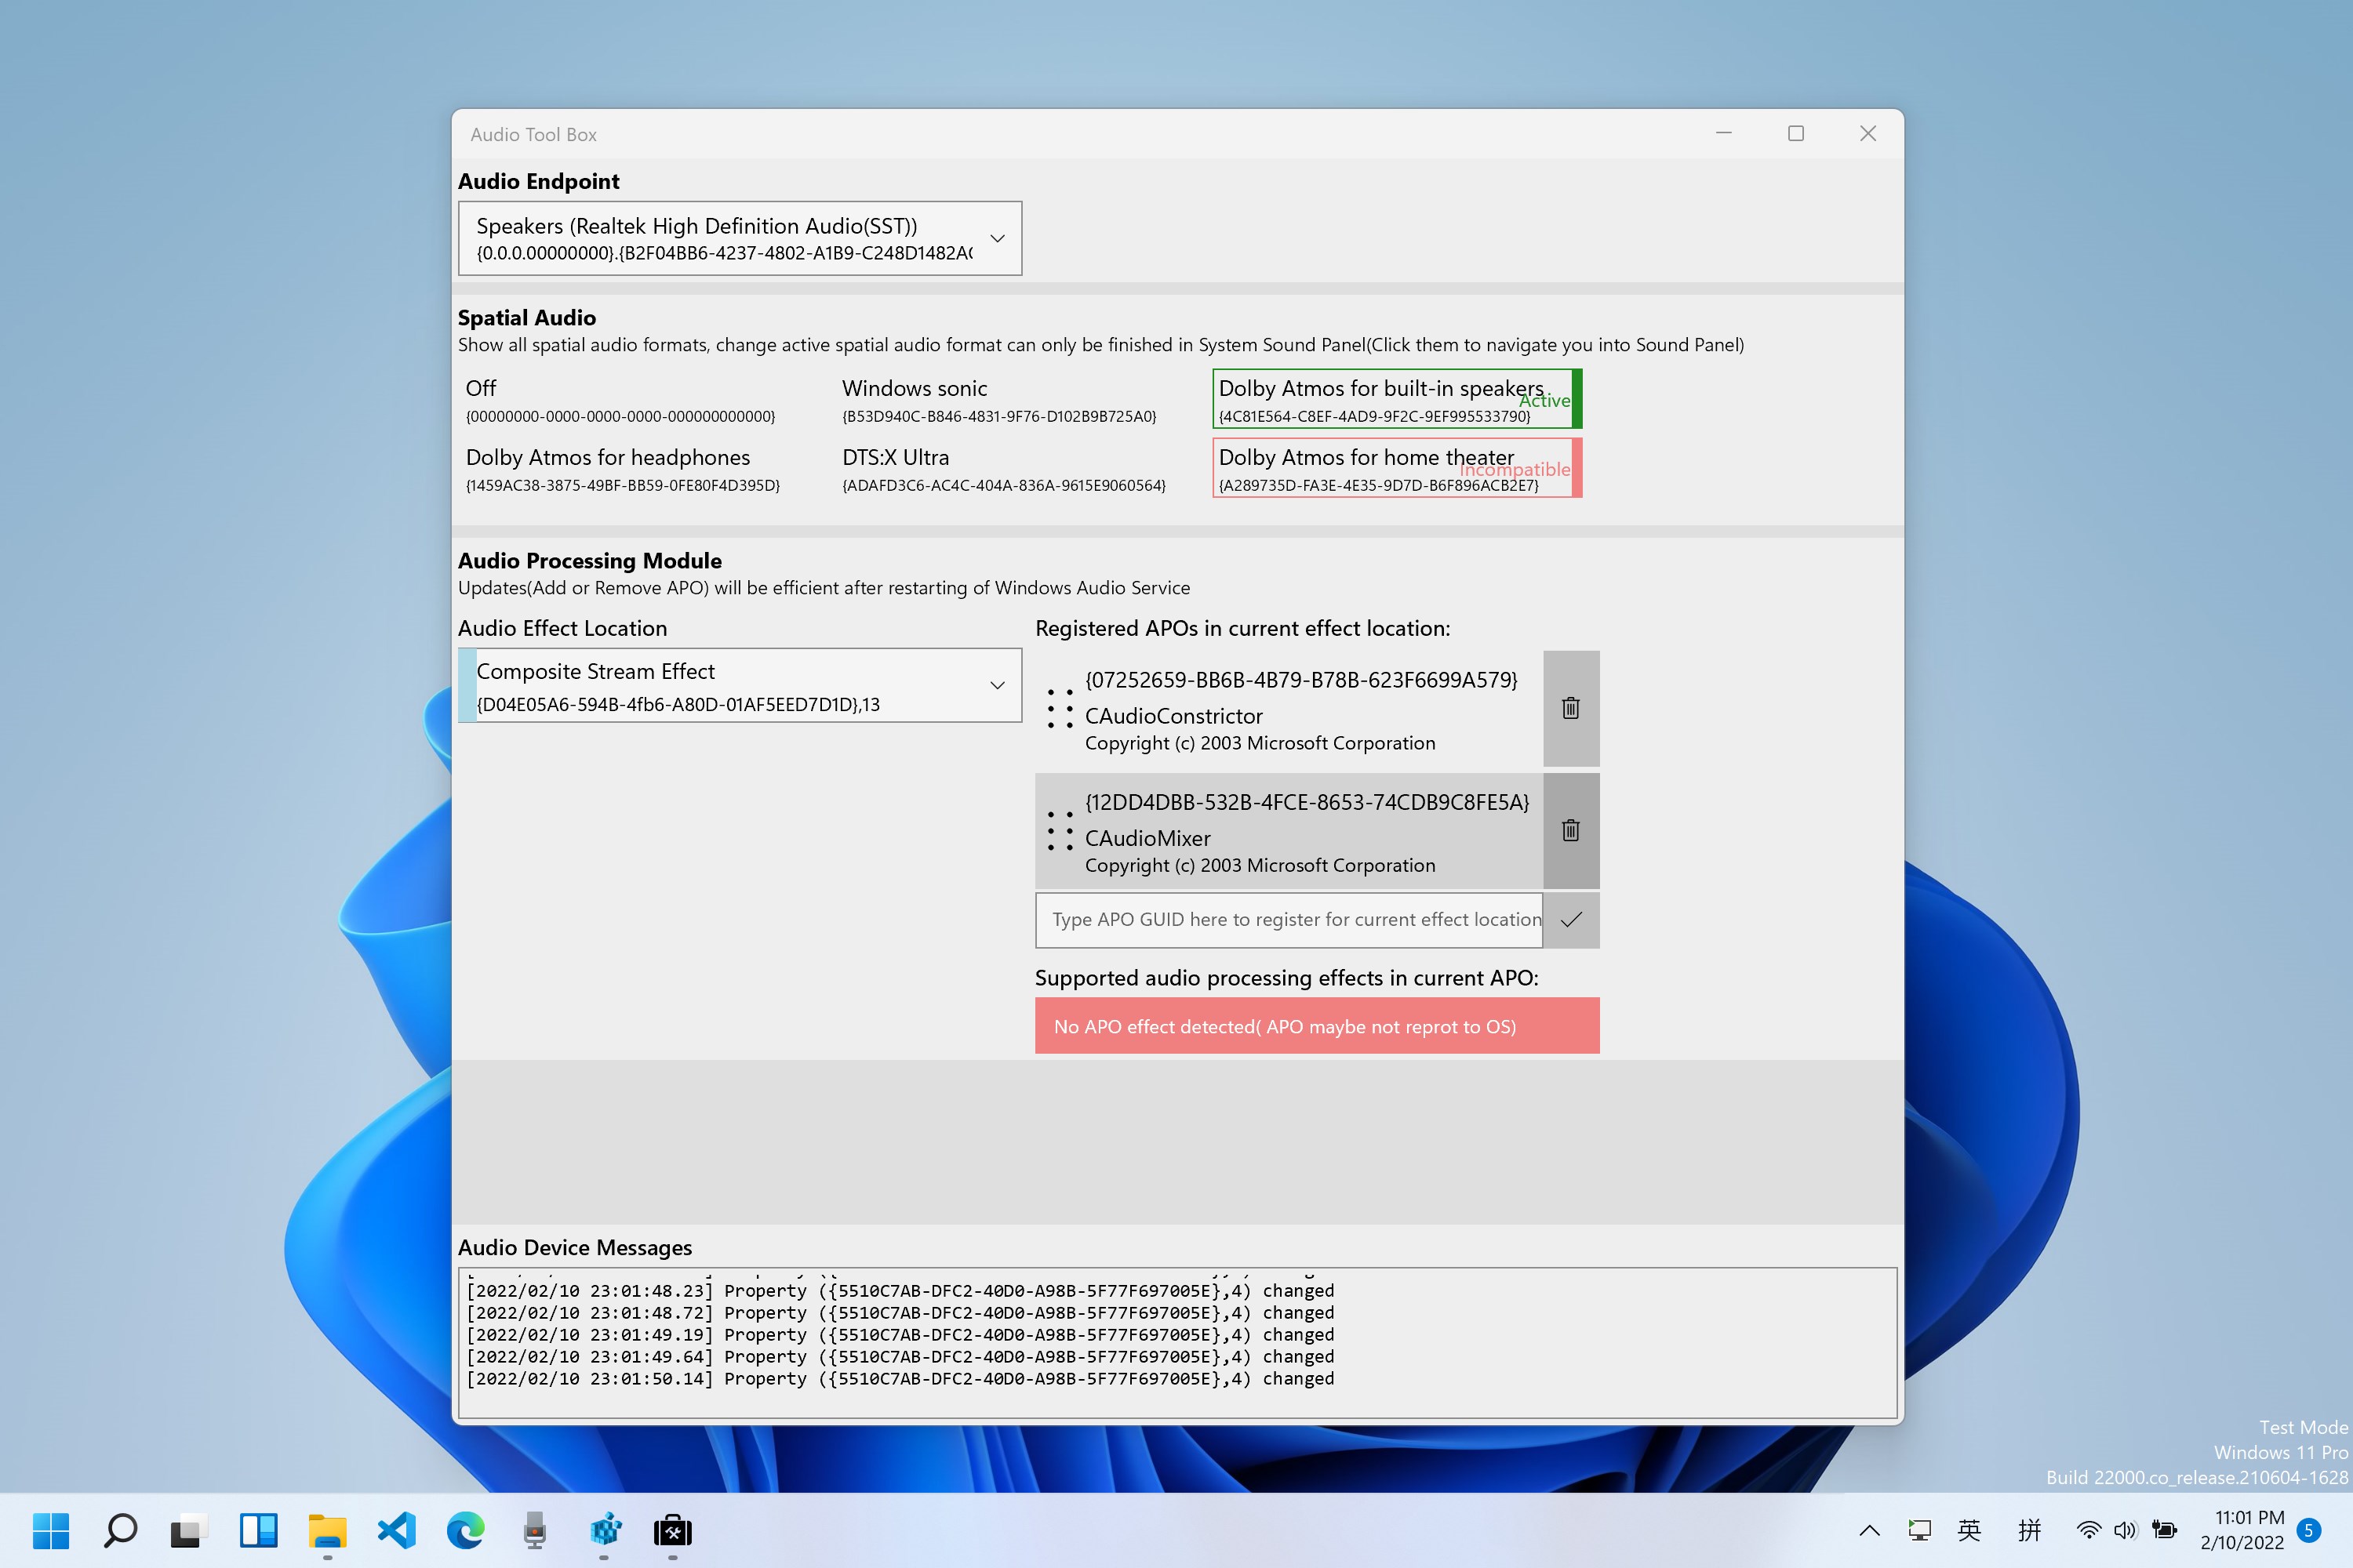Click the volume icon in the system tray

pyautogui.click(x=2125, y=1530)
